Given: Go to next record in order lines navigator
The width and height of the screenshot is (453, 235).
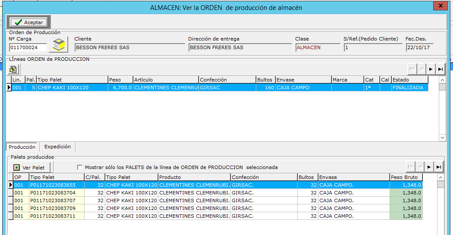Looking at the screenshot, I should tap(430, 69).
